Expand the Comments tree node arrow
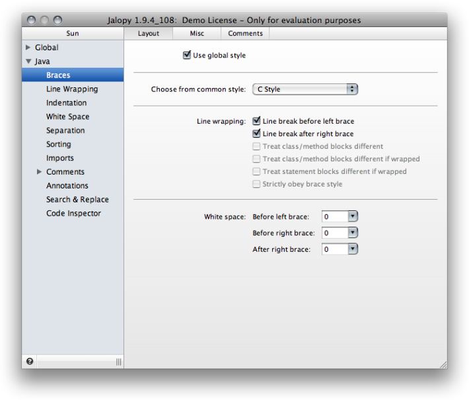469x400 pixels. (39, 171)
